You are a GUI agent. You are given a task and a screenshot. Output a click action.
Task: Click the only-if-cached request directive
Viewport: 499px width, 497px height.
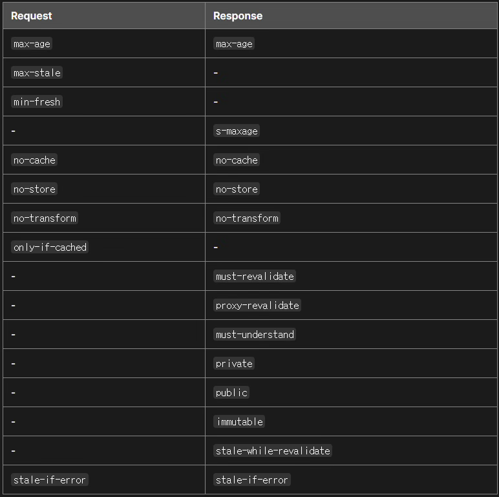(x=50, y=248)
